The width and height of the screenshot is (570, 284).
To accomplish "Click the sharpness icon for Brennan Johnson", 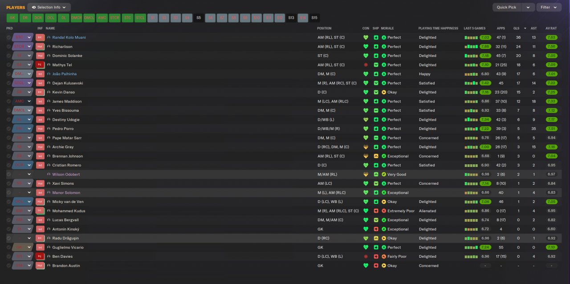I will (376, 156).
